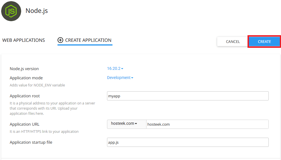
Task: Click 'It is an HTTP/HTTPS link' hint text
Action: tap(44, 131)
